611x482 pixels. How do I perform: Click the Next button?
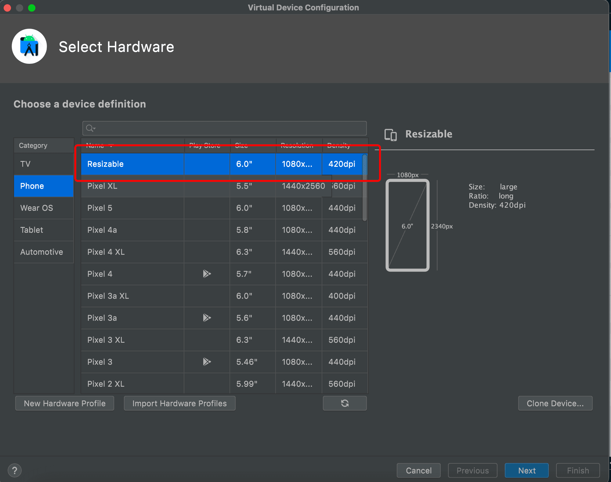(x=526, y=470)
